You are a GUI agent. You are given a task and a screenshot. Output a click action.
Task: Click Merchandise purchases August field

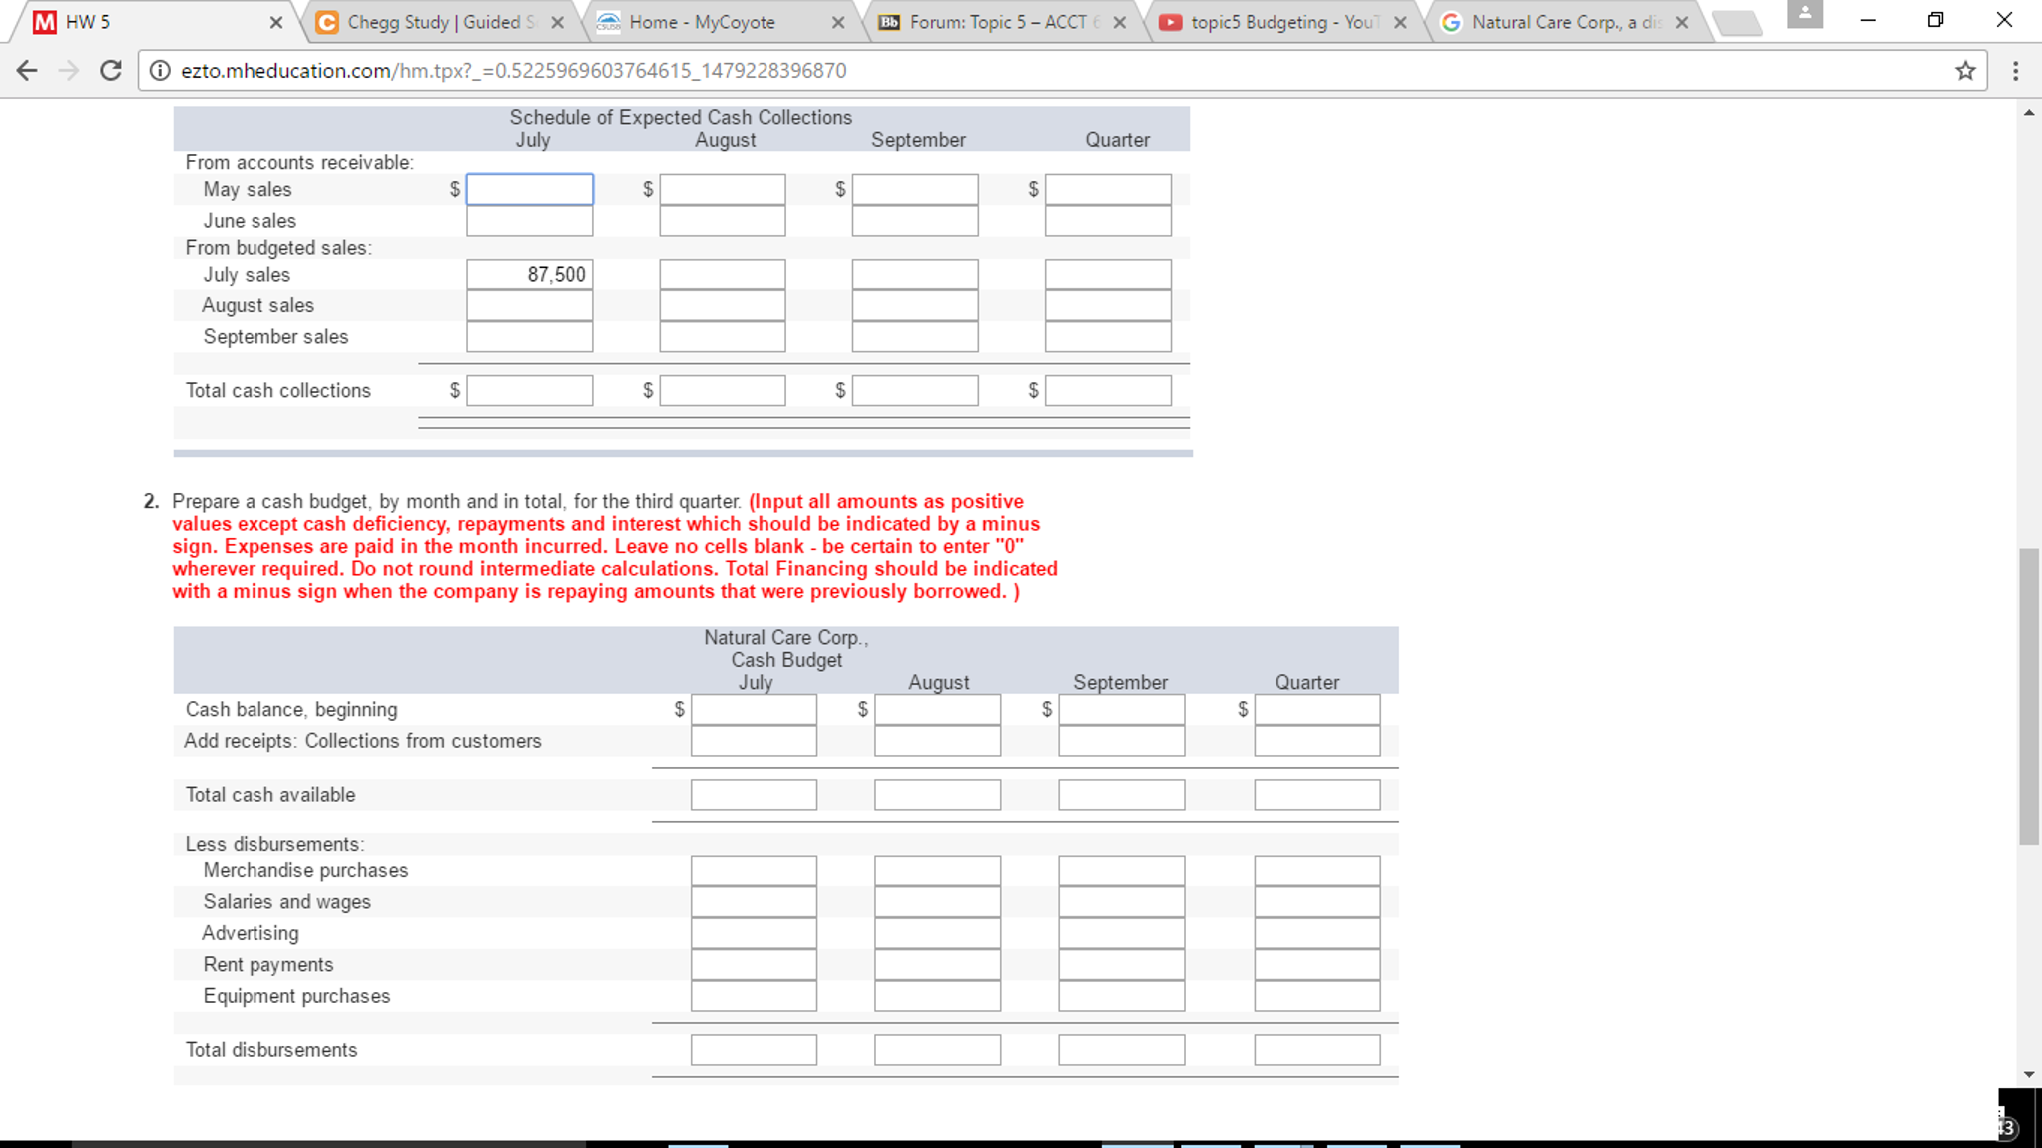point(937,870)
